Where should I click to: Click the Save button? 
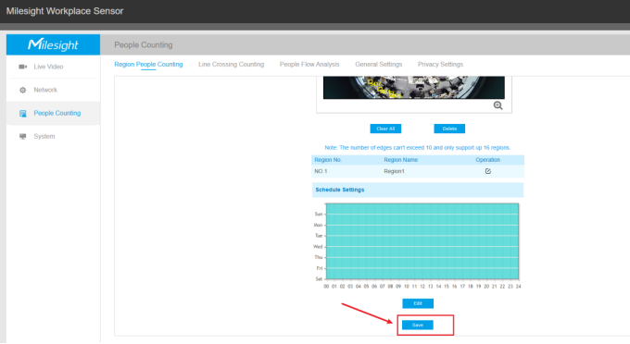(x=418, y=326)
